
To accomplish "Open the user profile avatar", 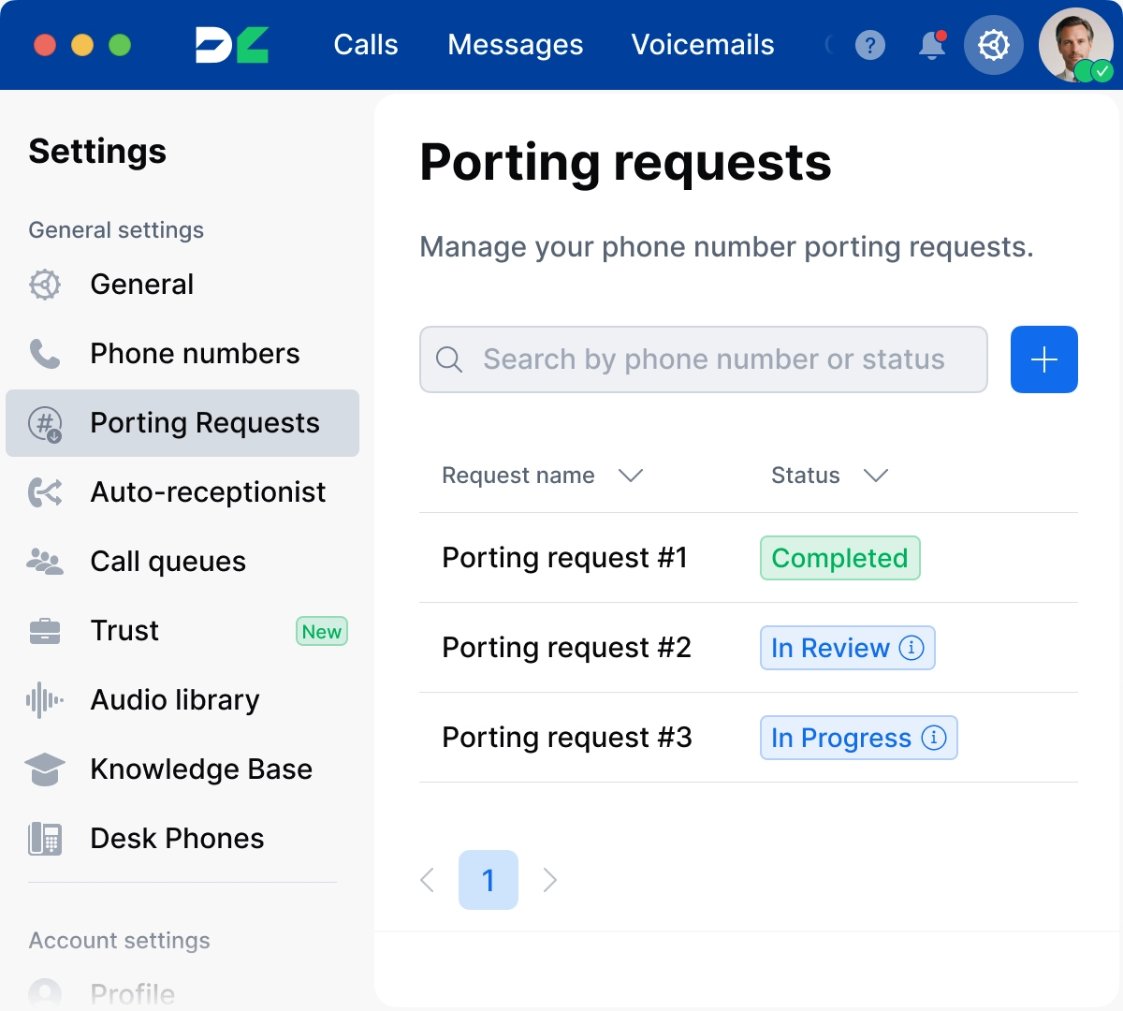I will (1075, 45).
